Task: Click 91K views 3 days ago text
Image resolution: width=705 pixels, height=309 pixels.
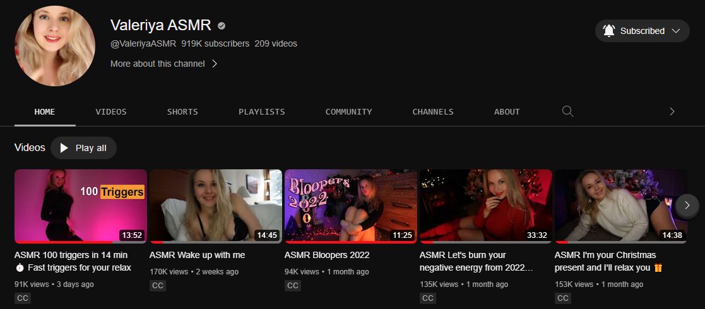Action: click(x=54, y=284)
